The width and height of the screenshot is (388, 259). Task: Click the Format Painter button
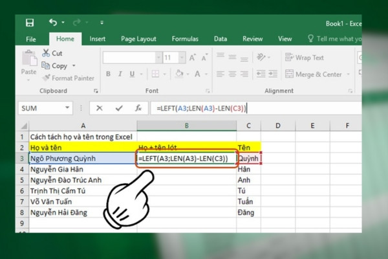(x=68, y=78)
